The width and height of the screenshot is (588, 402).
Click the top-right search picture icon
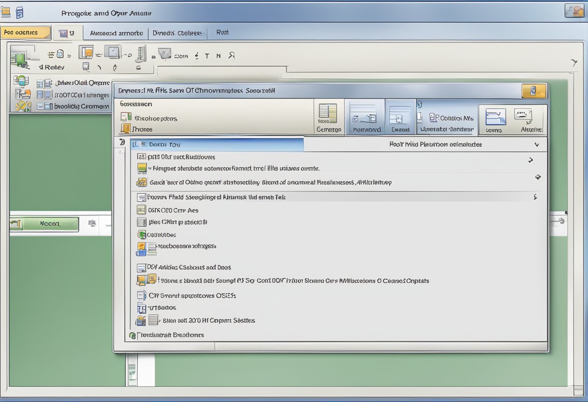574,11
